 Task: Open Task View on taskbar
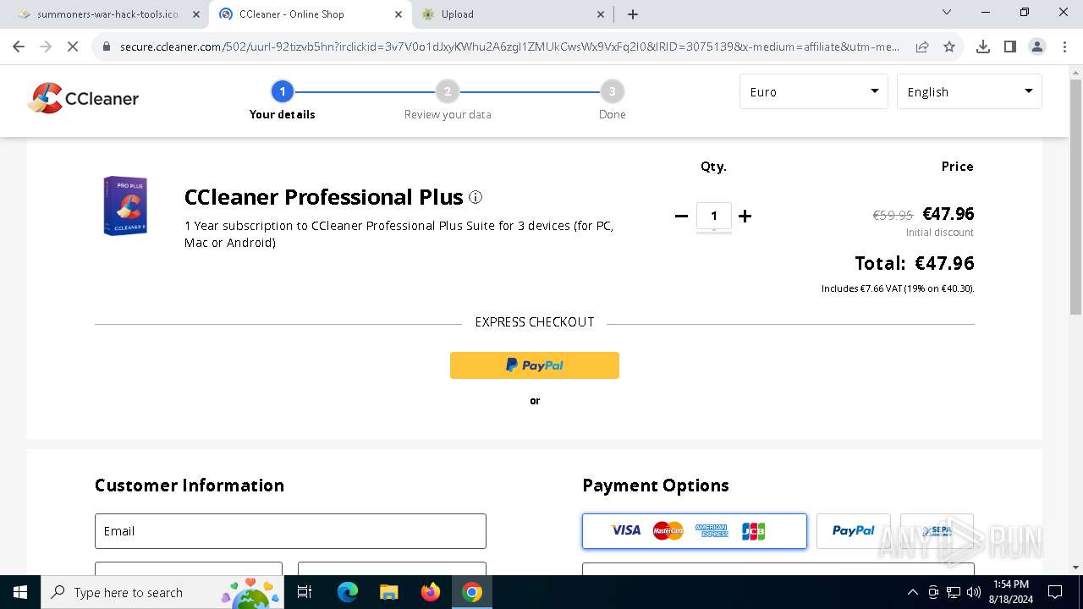(x=305, y=592)
